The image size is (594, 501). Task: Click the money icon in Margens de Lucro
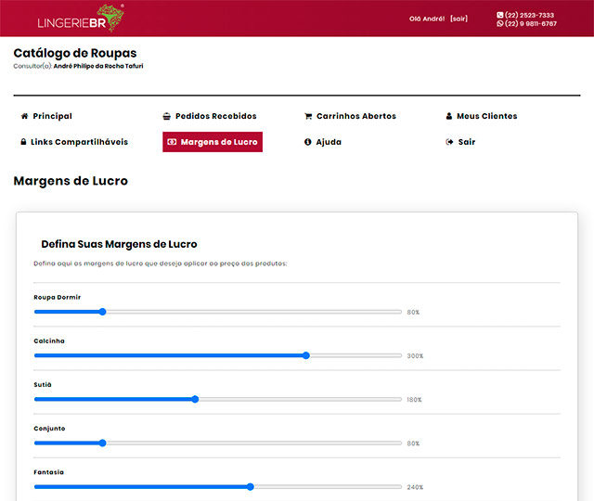pyautogui.click(x=172, y=142)
